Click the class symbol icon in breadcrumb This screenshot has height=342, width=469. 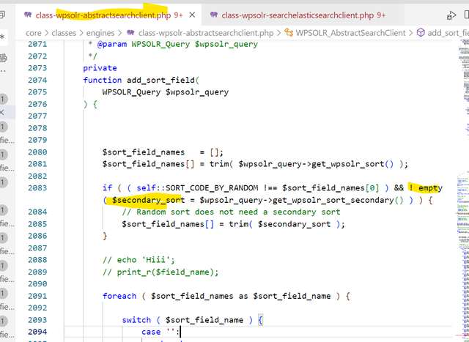click(289, 32)
